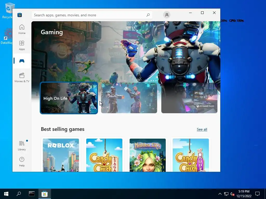Maximize the Microsoft Store window
This screenshot has height=199, width=266.
[202, 13]
